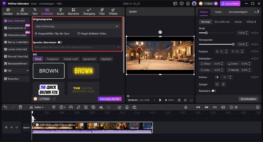
Task: Click the crop icon in timeline toolbar
Action: point(78,107)
